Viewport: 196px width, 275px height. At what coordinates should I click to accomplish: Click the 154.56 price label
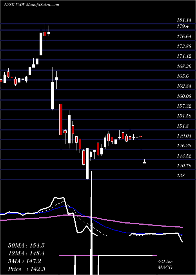click(x=184, y=116)
